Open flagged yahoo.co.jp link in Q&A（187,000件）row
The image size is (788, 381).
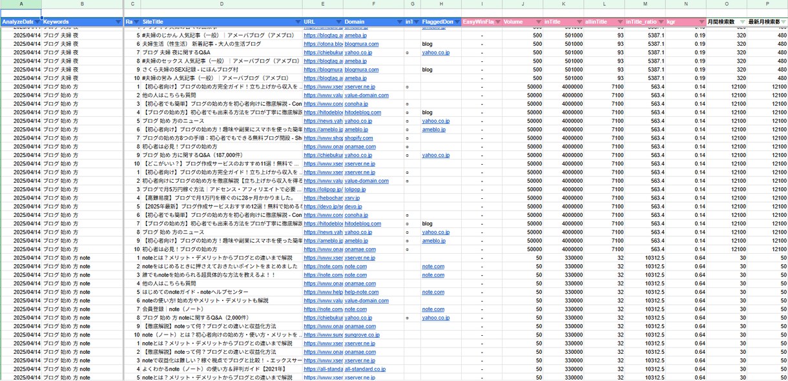[x=436, y=155]
